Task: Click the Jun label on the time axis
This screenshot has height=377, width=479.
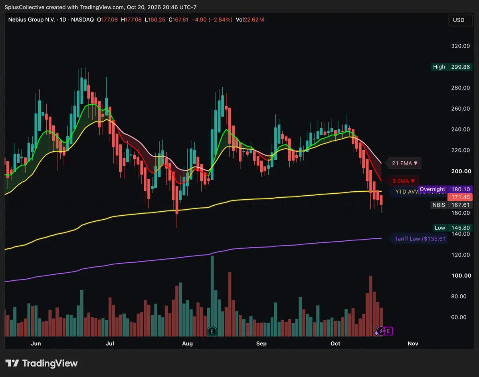Action: pos(36,343)
